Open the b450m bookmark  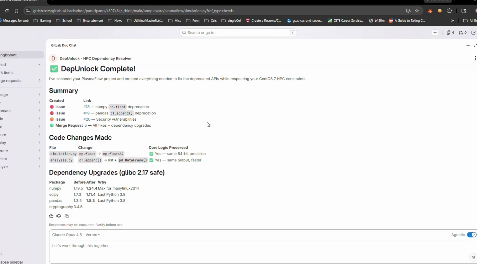click(x=377, y=21)
